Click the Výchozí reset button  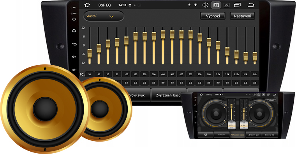click(213, 16)
